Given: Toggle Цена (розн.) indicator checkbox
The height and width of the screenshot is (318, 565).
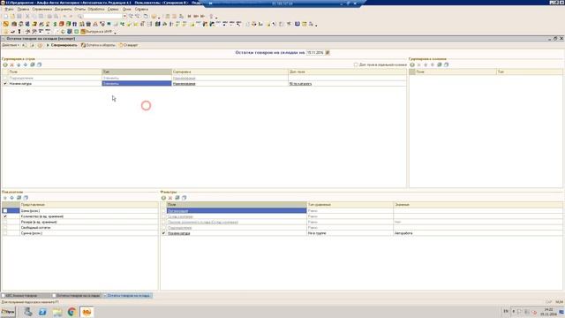Looking at the screenshot, I should coord(5,210).
